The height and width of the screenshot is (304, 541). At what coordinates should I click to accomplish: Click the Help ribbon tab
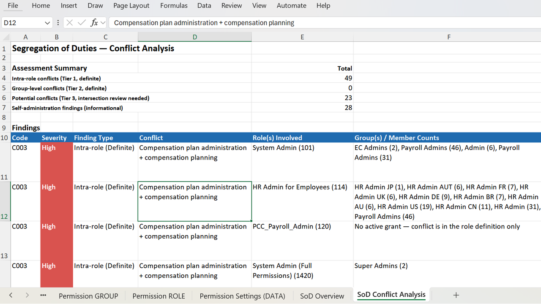(323, 5)
